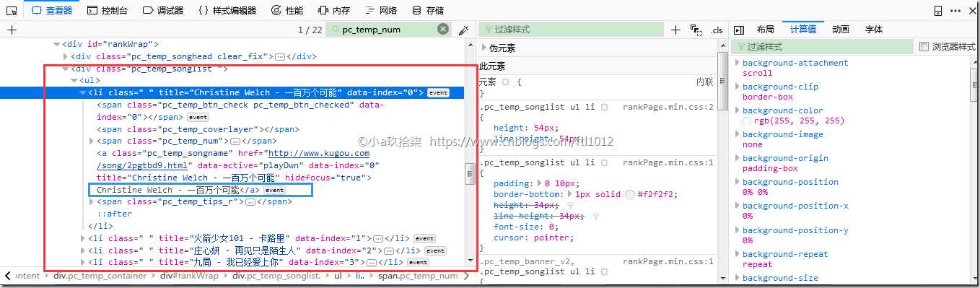Toggle pseudo-class panel icon in rules
The image size is (980, 288).
click(696, 30)
